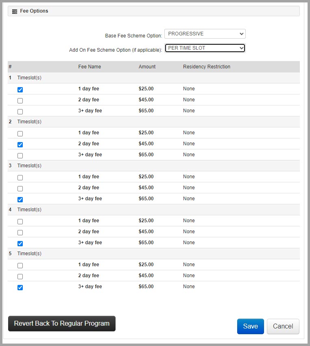Check 3+ day fee under 1 Timeslot
The width and height of the screenshot is (310, 346).
click(x=20, y=112)
